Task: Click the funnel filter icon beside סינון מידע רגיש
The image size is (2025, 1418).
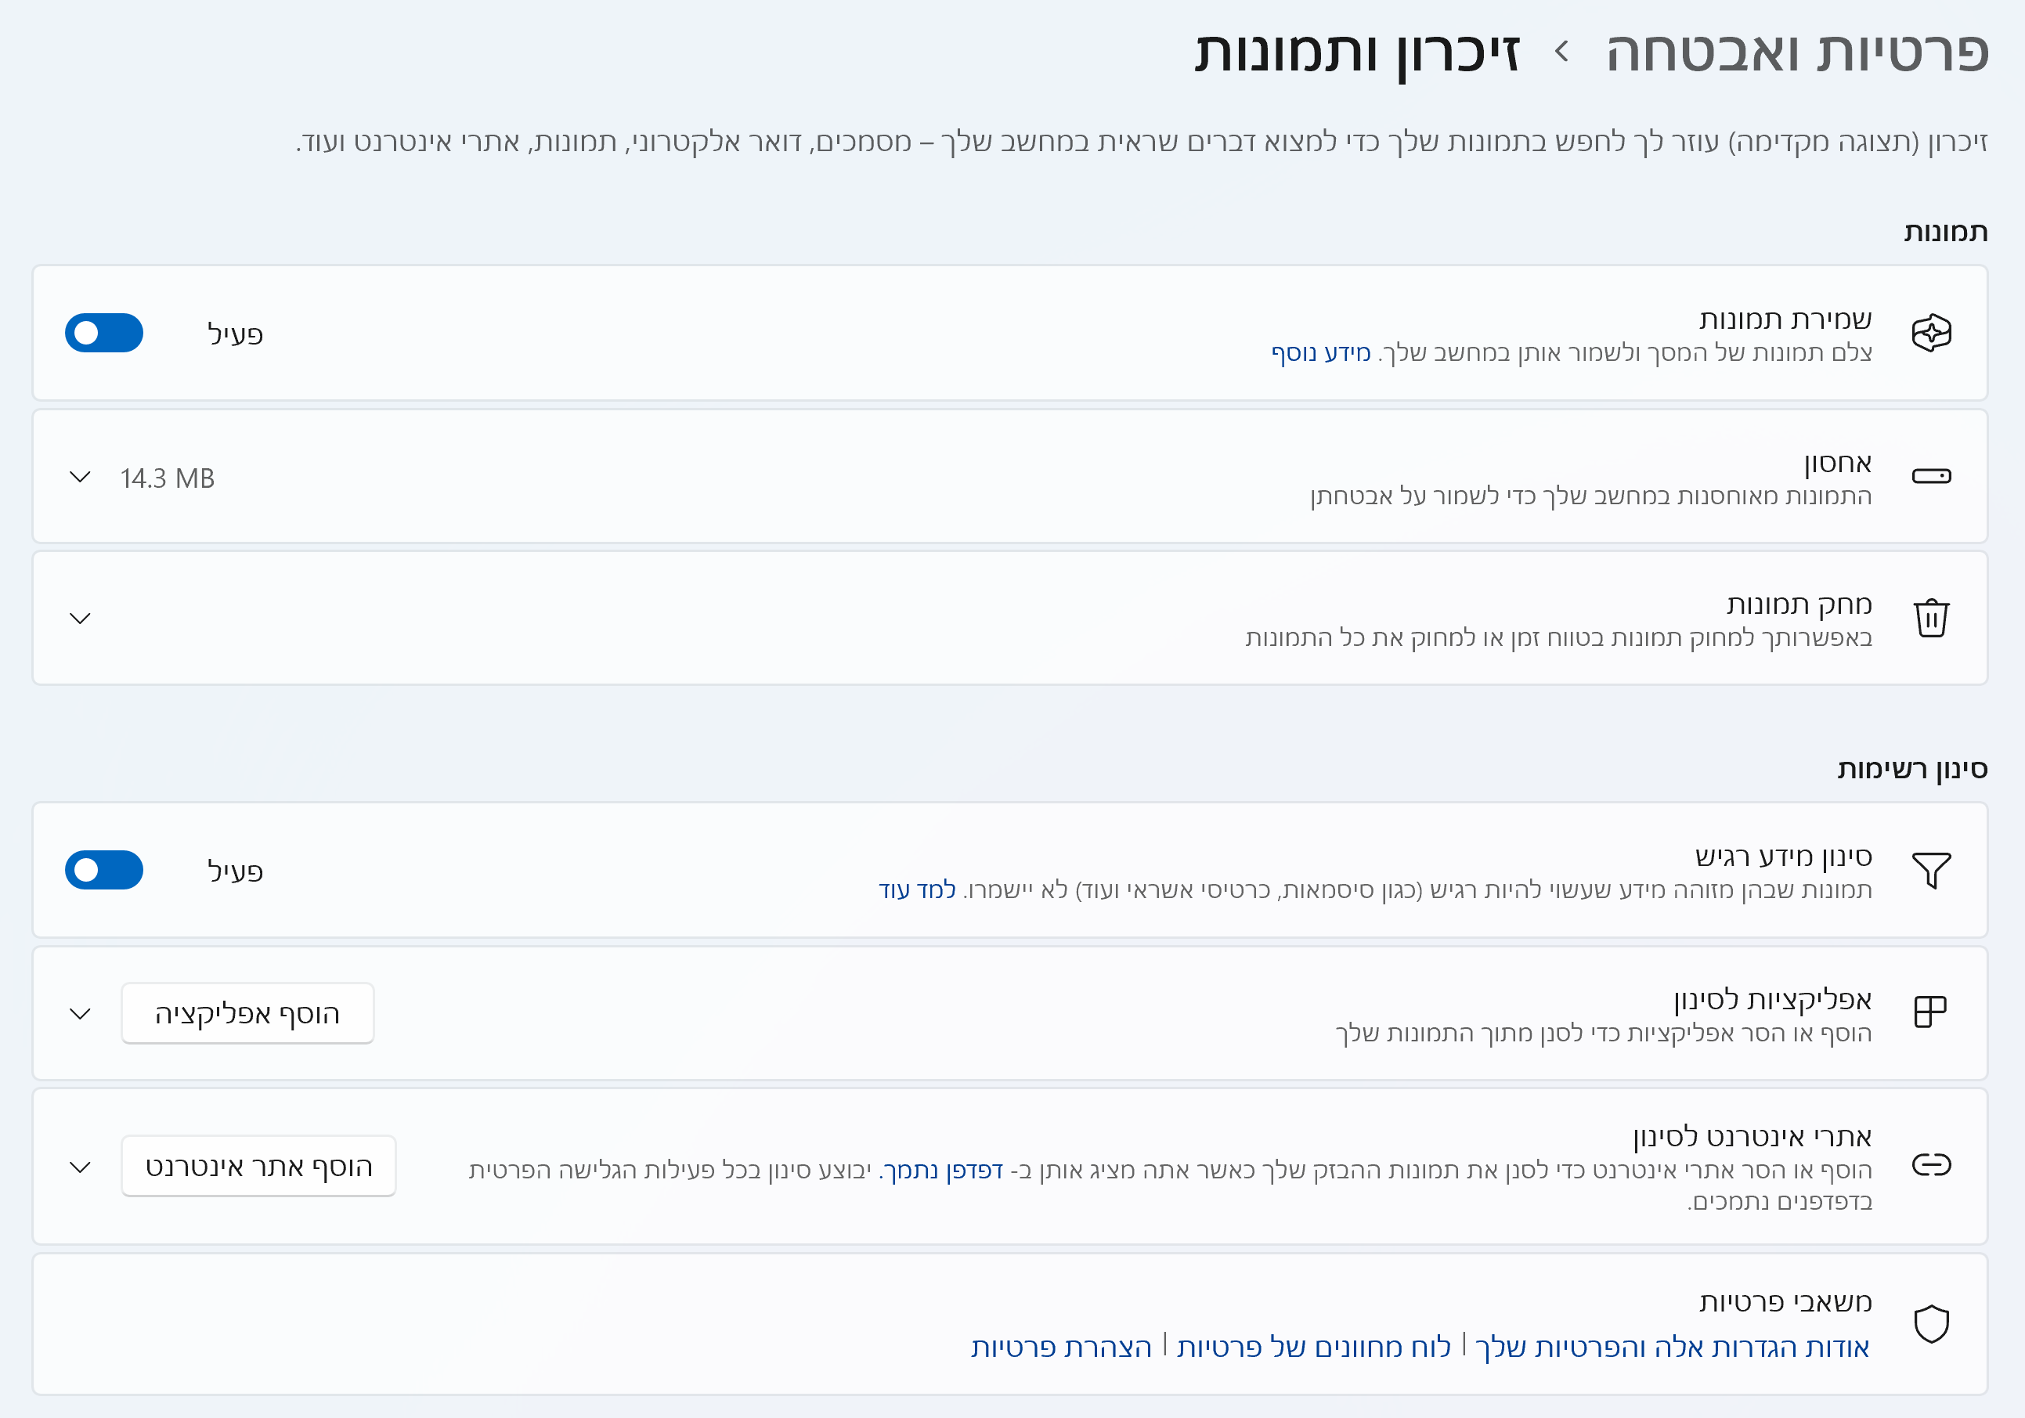Action: [x=1930, y=871]
